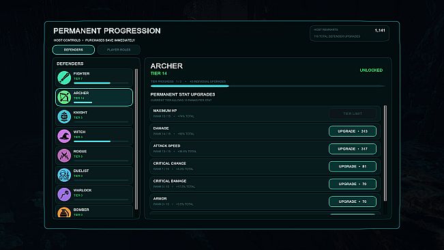
Task: Click the UNLOCKED status text
Action: point(371,70)
